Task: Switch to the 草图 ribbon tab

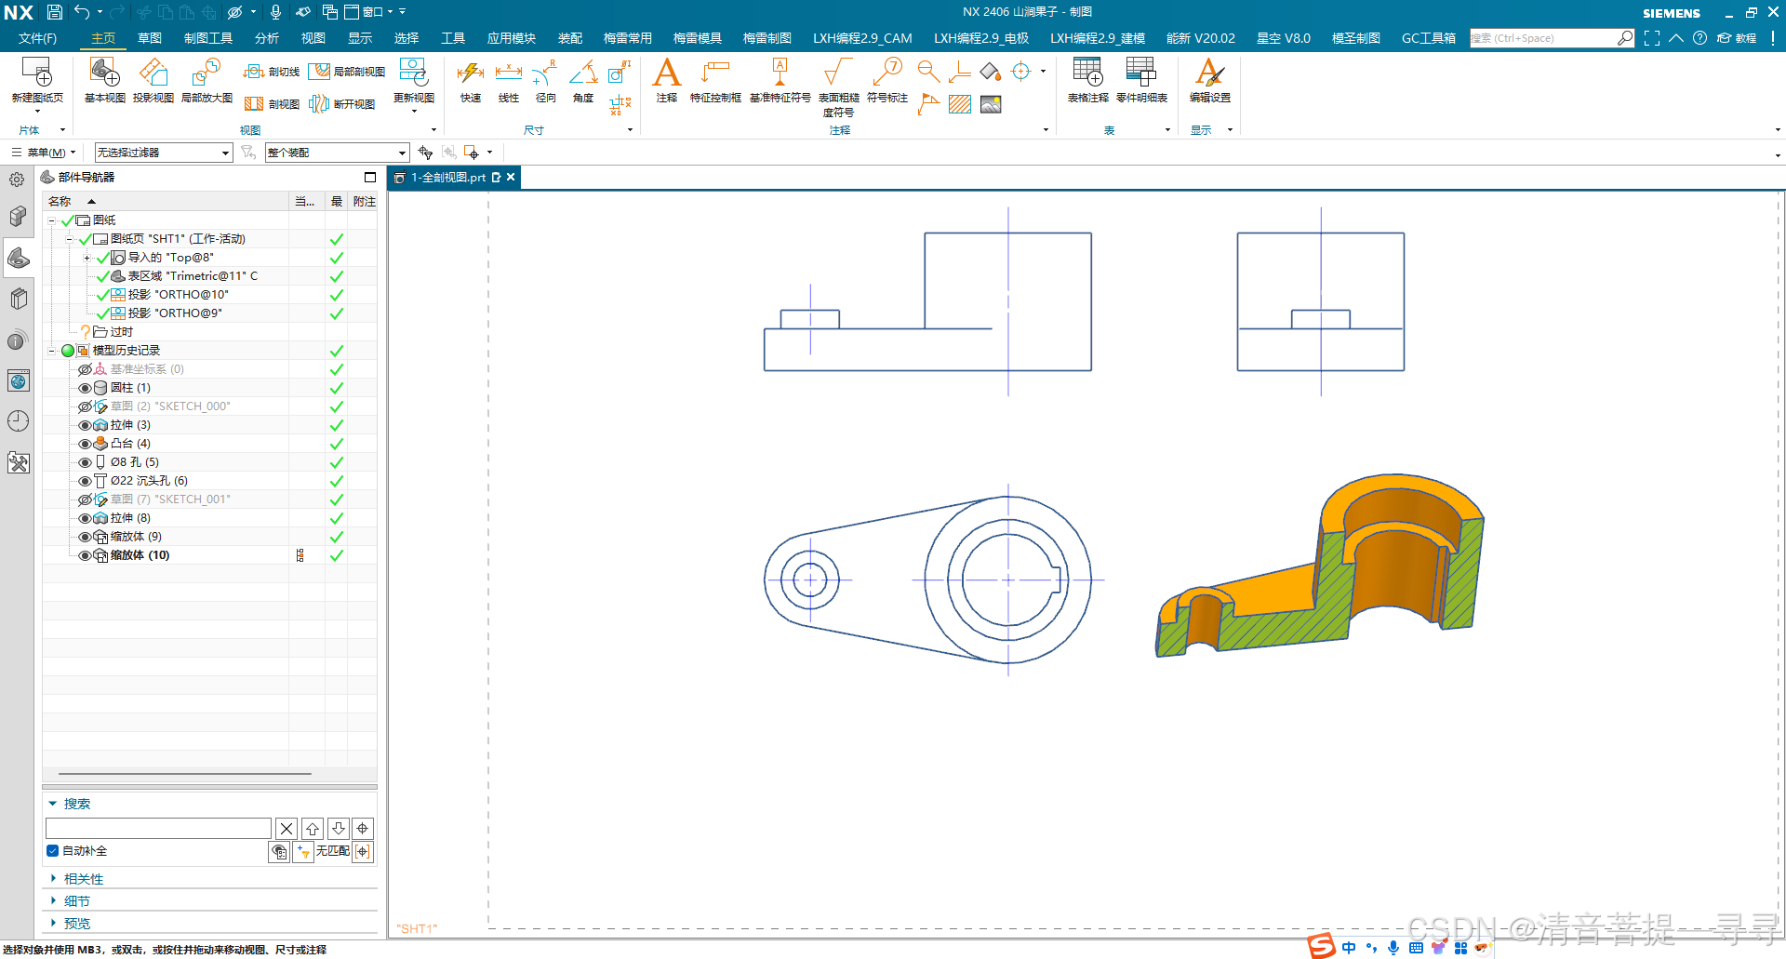Action: [149, 38]
